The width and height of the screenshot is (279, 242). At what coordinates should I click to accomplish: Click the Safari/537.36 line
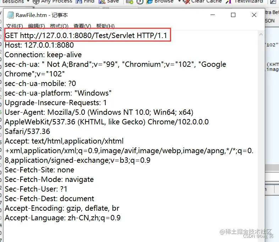coord(27,131)
